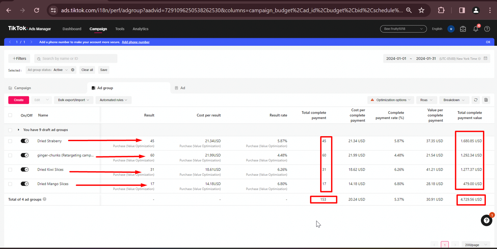Open the Chrome three-dot menu
The image size is (497, 249).
[x=490, y=10]
